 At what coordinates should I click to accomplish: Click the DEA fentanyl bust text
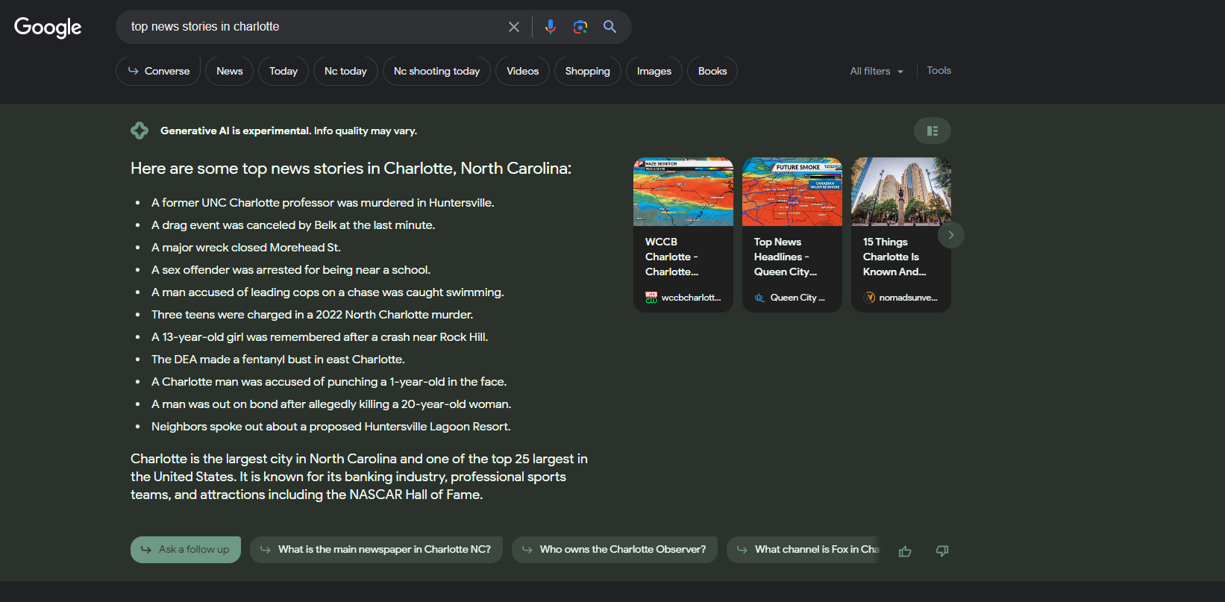coord(278,360)
